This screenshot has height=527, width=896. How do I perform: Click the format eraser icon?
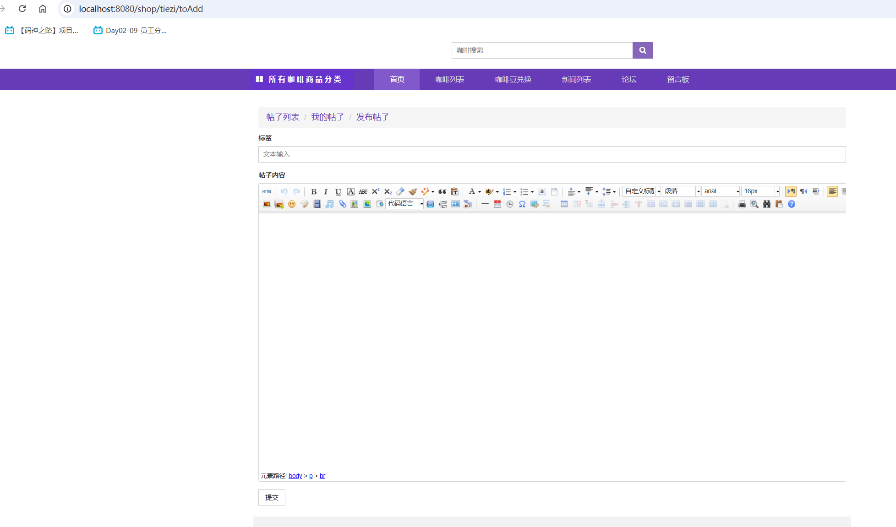[x=400, y=191]
